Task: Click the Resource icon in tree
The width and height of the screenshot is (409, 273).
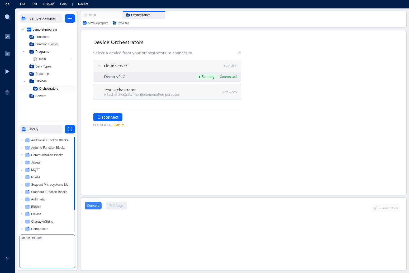Action: (32, 74)
